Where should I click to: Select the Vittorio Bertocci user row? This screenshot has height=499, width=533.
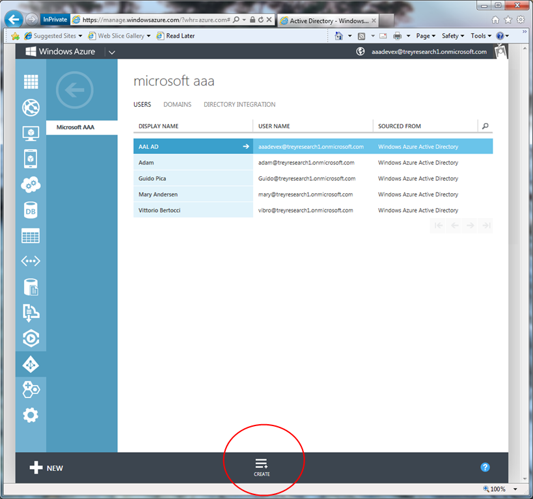coord(313,210)
